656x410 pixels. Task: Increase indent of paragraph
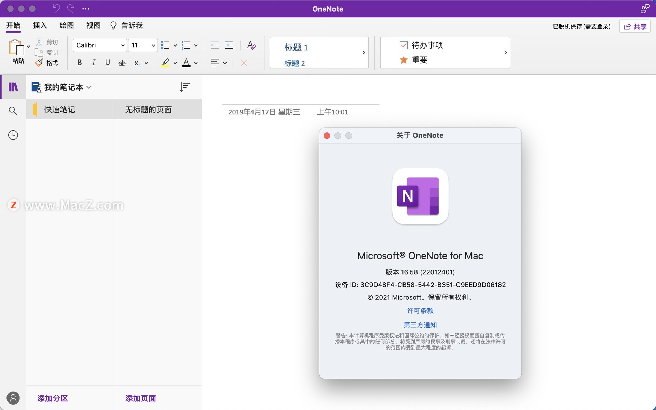click(229, 45)
